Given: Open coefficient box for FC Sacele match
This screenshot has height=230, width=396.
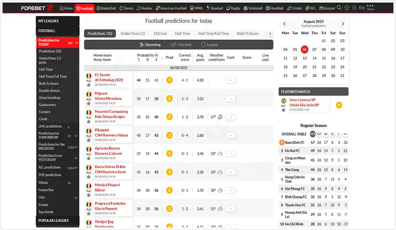Looking at the screenshot, I should (x=231, y=80).
